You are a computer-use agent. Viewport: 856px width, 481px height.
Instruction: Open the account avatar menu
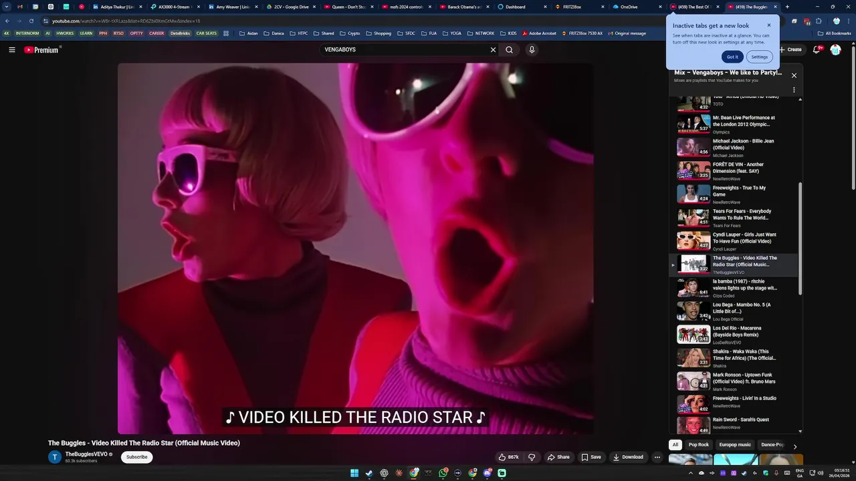(x=835, y=49)
